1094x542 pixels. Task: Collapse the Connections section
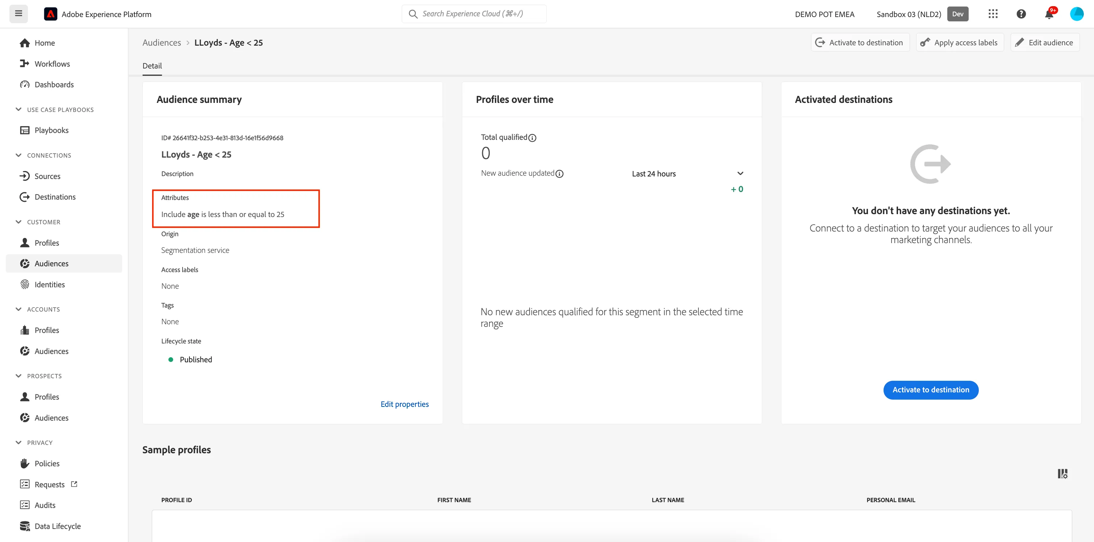(18, 155)
